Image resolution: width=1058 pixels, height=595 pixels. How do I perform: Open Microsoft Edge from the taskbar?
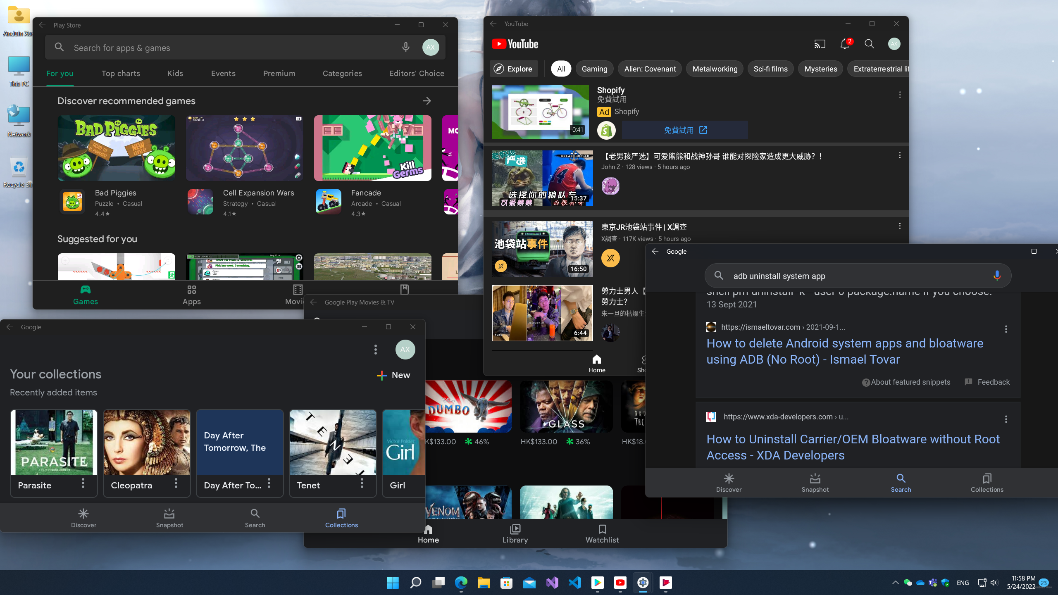(x=461, y=583)
